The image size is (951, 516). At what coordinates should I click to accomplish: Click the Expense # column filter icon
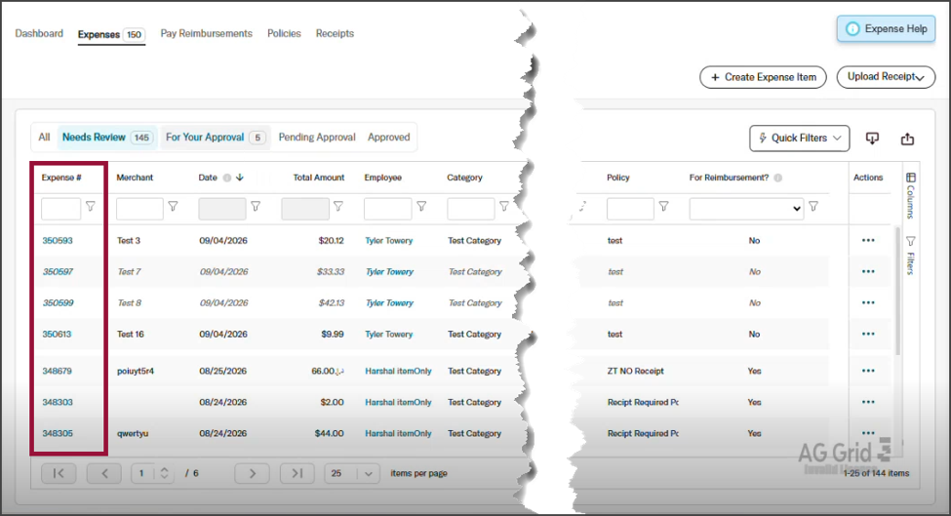[x=91, y=207]
